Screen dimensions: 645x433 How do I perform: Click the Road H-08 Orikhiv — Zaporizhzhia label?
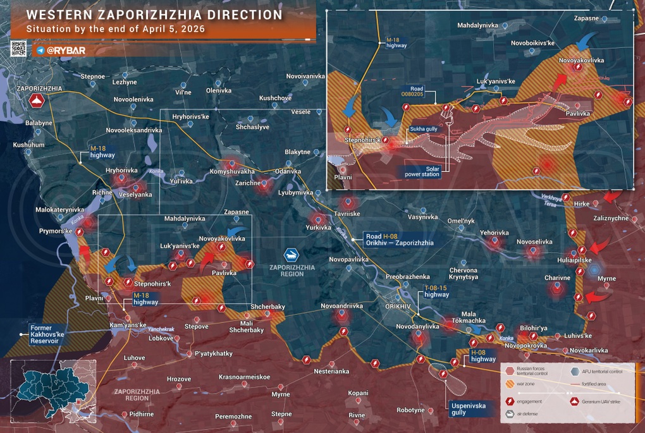click(399, 240)
